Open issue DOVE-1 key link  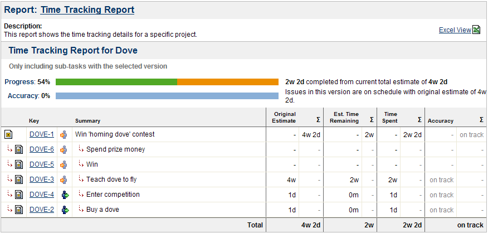[x=41, y=134]
